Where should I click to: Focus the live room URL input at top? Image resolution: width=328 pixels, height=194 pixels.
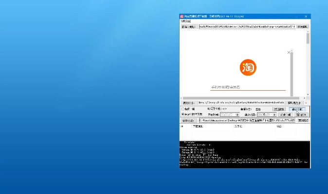point(247,27)
